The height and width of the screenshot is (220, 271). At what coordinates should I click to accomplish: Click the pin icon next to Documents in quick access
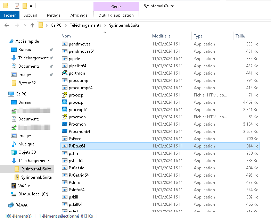pyautogui.click(x=51, y=66)
